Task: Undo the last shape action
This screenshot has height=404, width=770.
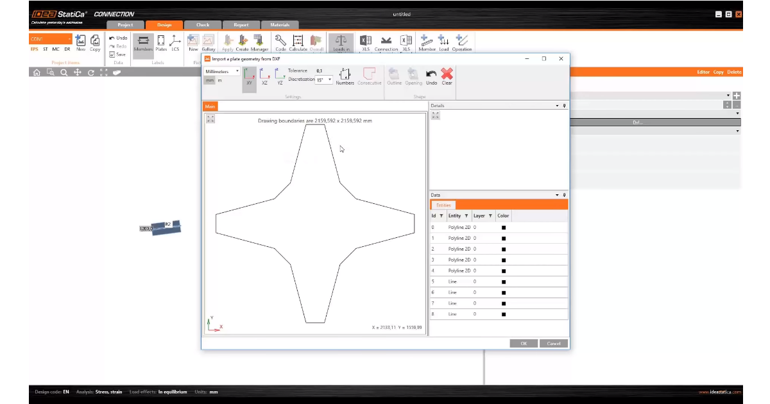Action: point(431,76)
